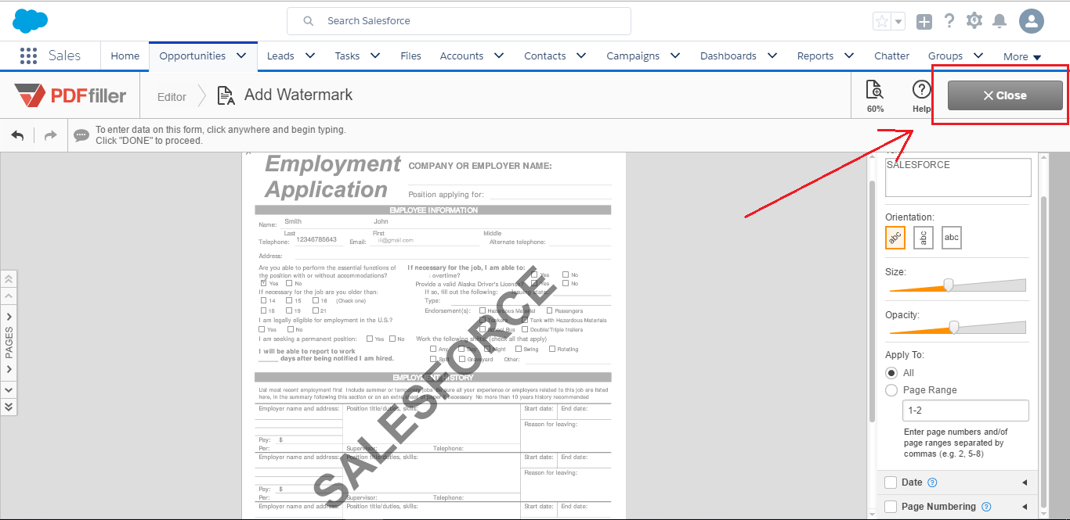The width and height of the screenshot is (1070, 520).
Task: Toggle the Yes accommodations checkbox in form
Action: [263, 283]
